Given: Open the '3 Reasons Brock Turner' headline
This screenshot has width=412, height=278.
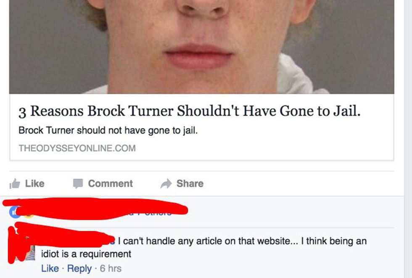Looking at the screenshot, I should click(x=190, y=111).
